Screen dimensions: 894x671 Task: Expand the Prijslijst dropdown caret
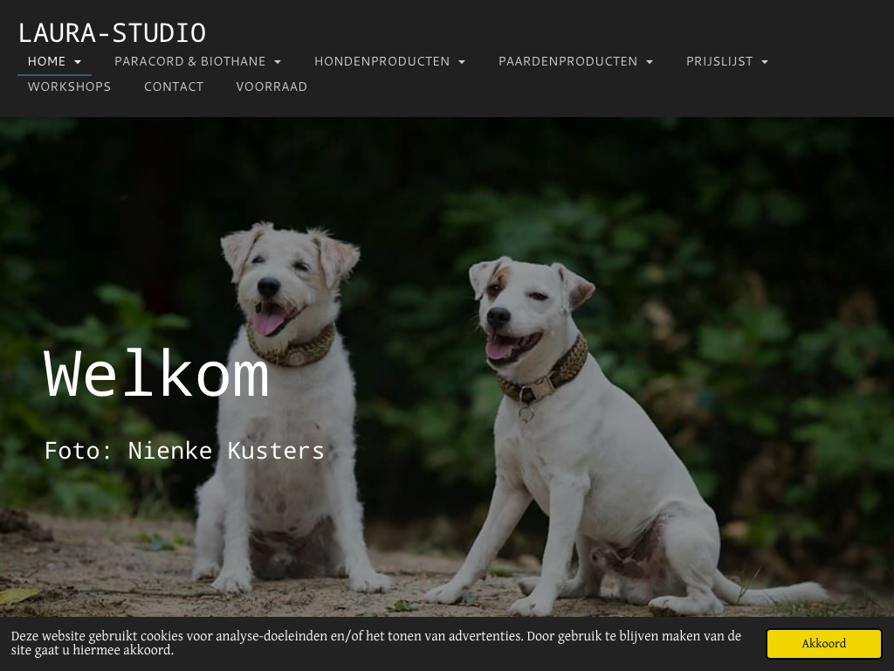pyautogui.click(x=765, y=62)
